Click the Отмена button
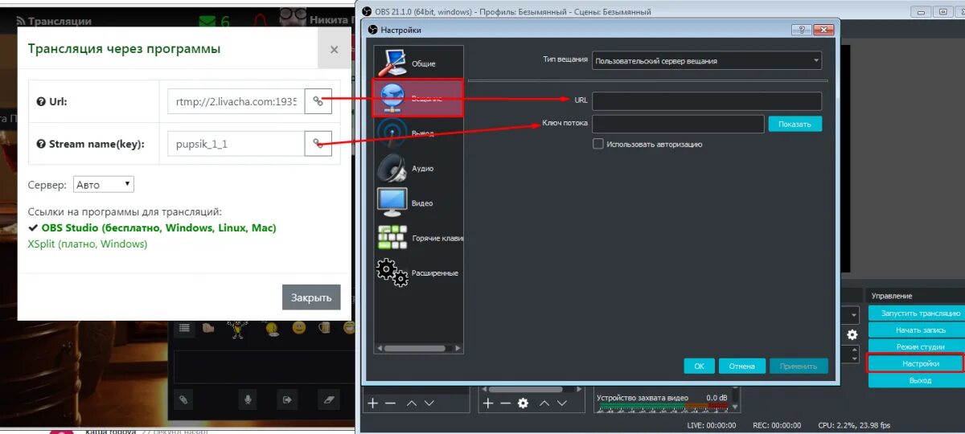This screenshot has width=965, height=434. (741, 366)
